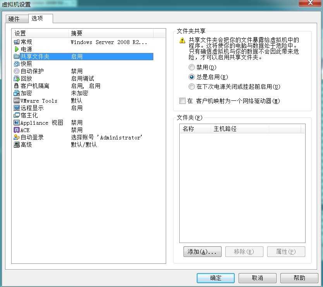The image size is (323, 287).
Task: Select the 加密 row label
Action: (26, 93)
